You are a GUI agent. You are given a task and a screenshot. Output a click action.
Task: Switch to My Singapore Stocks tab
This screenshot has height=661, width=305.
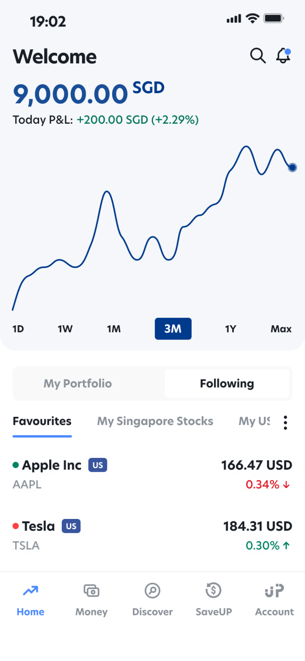tap(155, 421)
